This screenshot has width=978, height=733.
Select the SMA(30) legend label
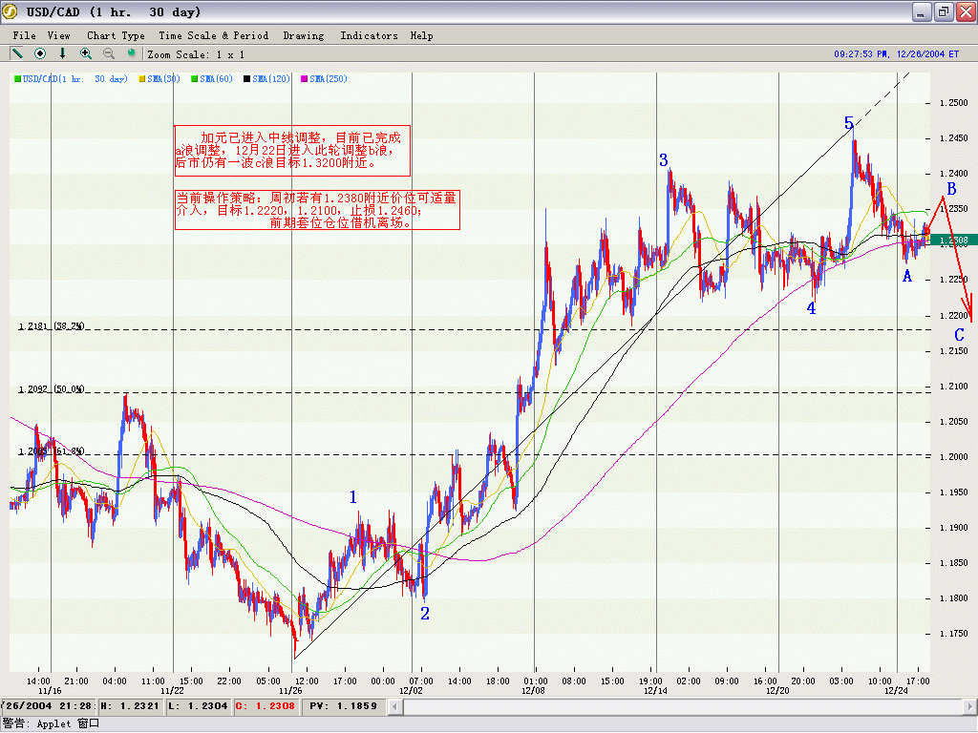(164, 79)
